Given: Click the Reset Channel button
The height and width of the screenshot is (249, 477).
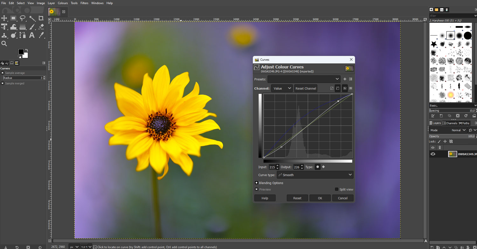Looking at the screenshot, I should coord(305,88).
